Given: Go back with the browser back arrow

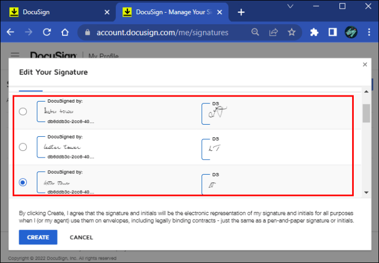Looking at the screenshot, I should click(x=10, y=32).
